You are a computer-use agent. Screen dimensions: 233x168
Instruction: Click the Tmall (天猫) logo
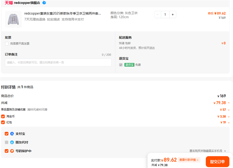tap(9, 3)
